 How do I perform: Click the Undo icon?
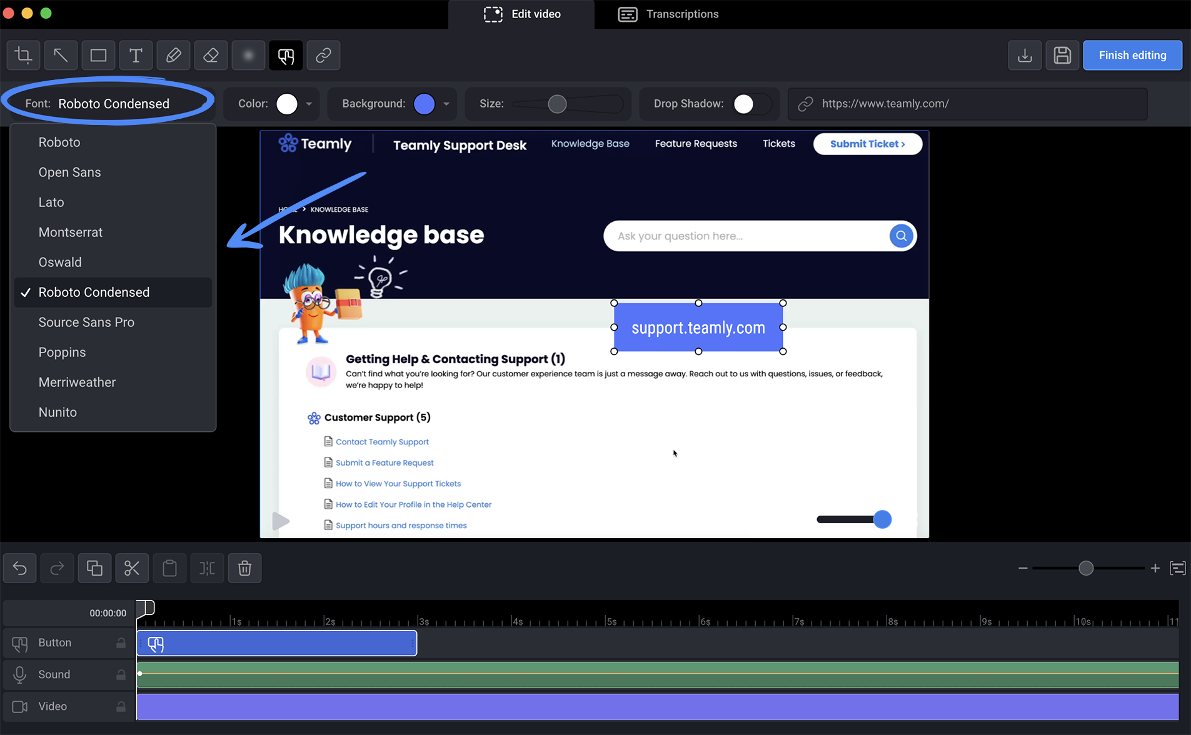tap(20, 568)
